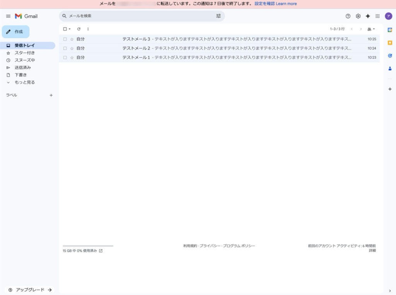Open the Settings gear icon
The width and height of the screenshot is (396, 295).
[x=358, y=16]
